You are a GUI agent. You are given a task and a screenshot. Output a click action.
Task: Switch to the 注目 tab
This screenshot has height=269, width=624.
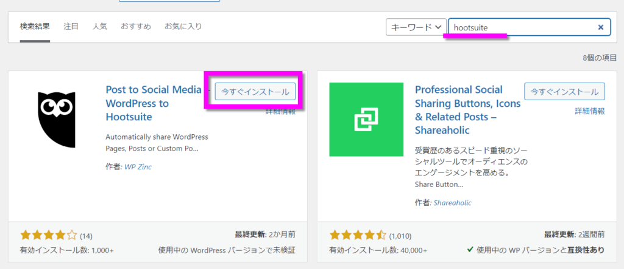71,27
